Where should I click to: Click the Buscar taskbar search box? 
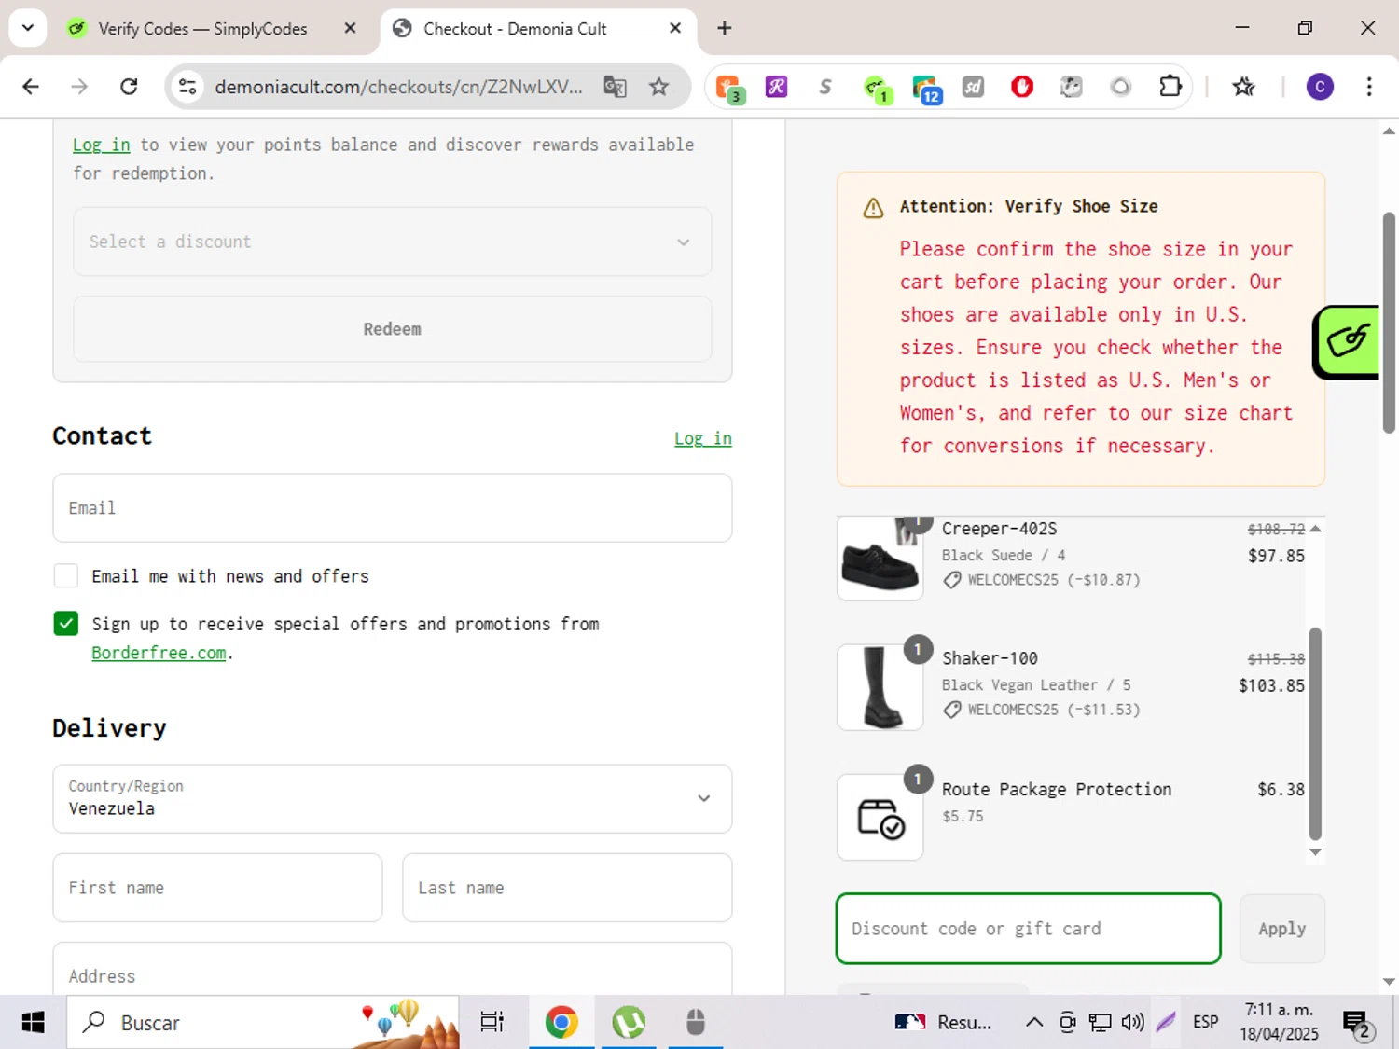click(263, 1023)
